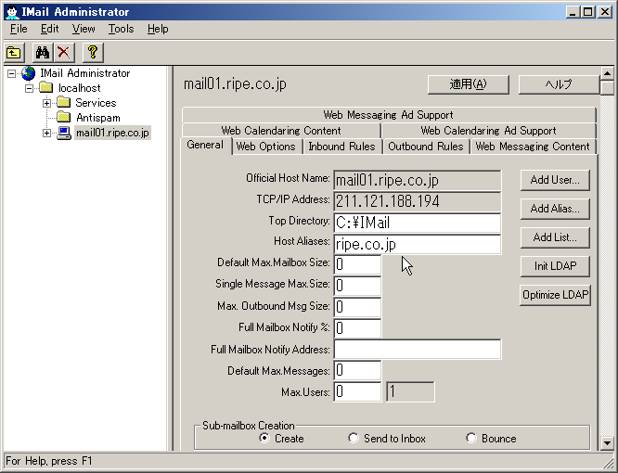
Task: Click the Max. Outbound Msg Size field
Action: 357,307
